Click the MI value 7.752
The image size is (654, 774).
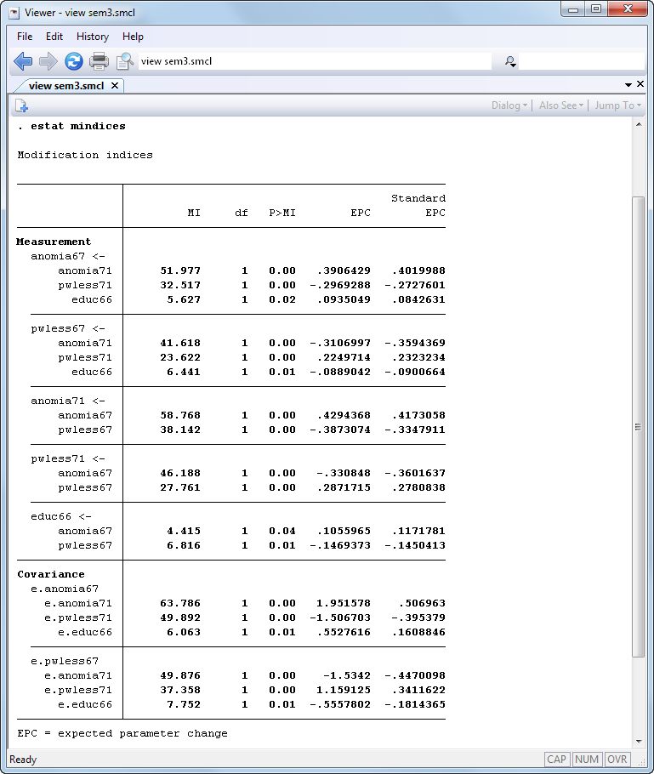coord(184,704)
